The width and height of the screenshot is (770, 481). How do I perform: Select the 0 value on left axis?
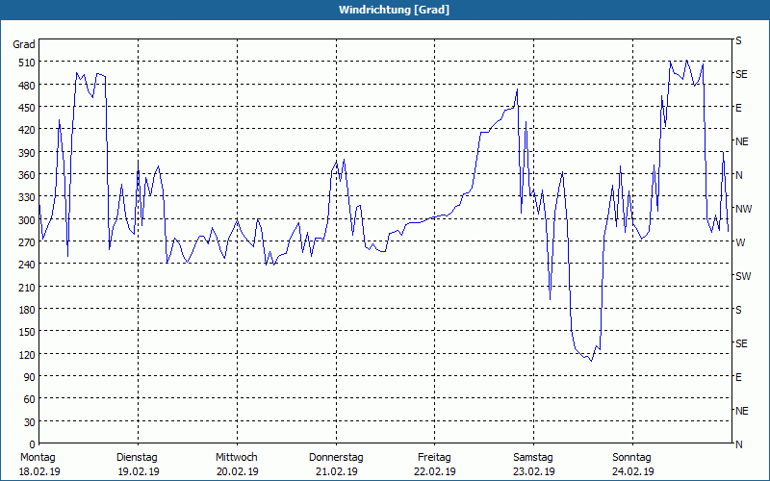[33, 444]
